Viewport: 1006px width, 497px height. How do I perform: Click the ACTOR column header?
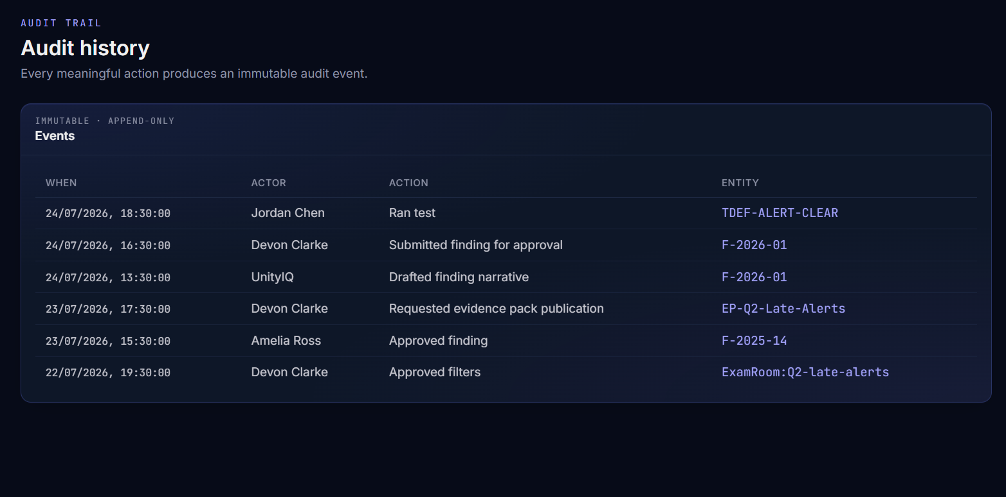(x=269, y=183)
